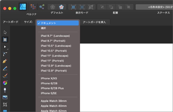Select the Move tool arrow
The image size is (173, 112).
(x=5, y=32)
